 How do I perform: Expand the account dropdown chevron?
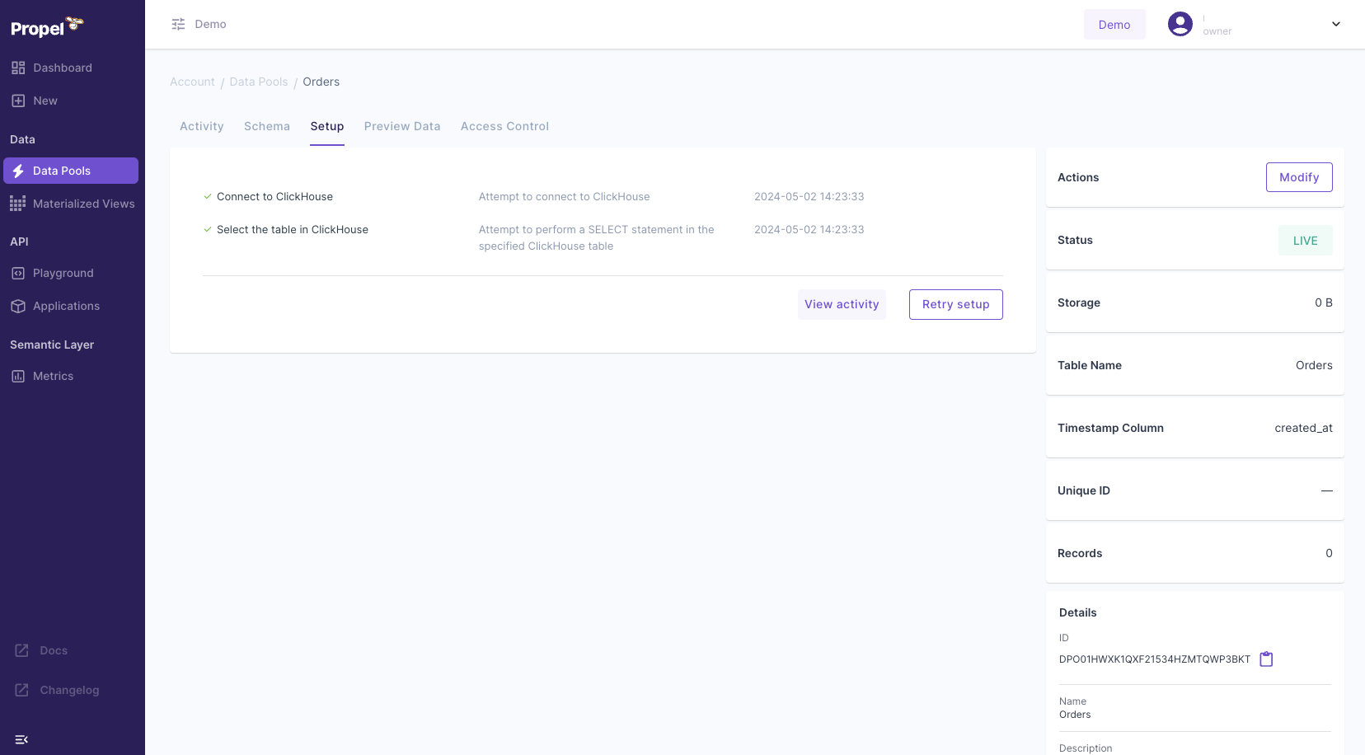pos(1335,24)
